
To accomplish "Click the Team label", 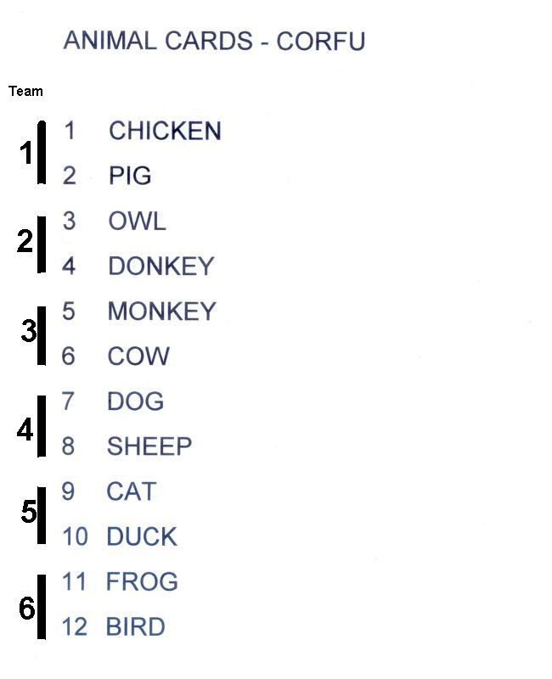I will tap(25, 92).
